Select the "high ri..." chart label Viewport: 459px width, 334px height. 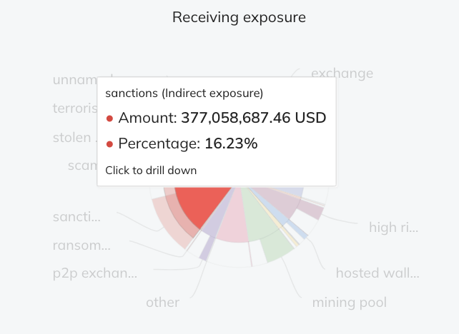(x=393, y=228)
